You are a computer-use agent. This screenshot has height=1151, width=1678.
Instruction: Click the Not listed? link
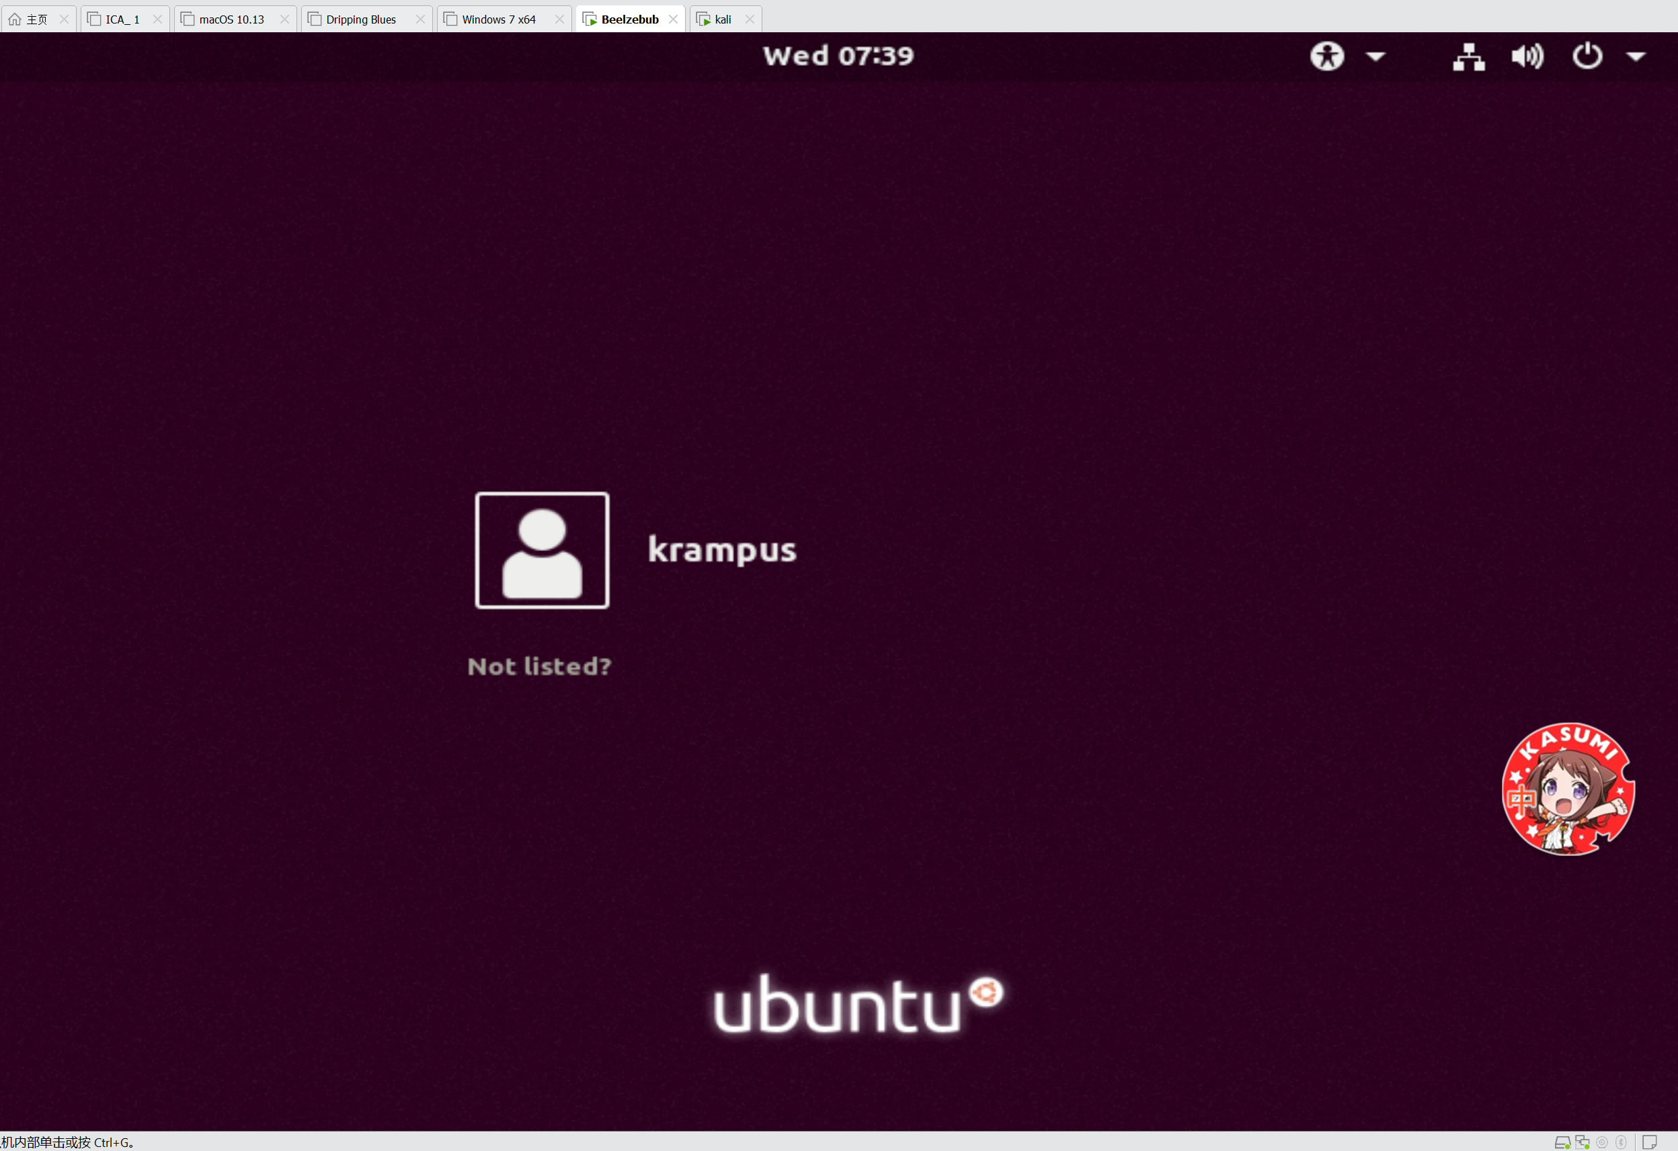click(539, 666)
